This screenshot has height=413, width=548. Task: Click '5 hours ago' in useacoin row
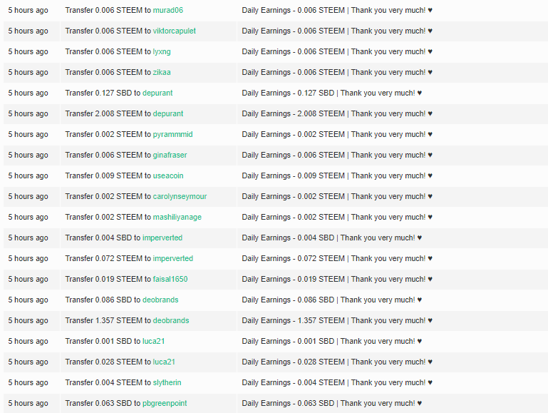pos(28,175)
